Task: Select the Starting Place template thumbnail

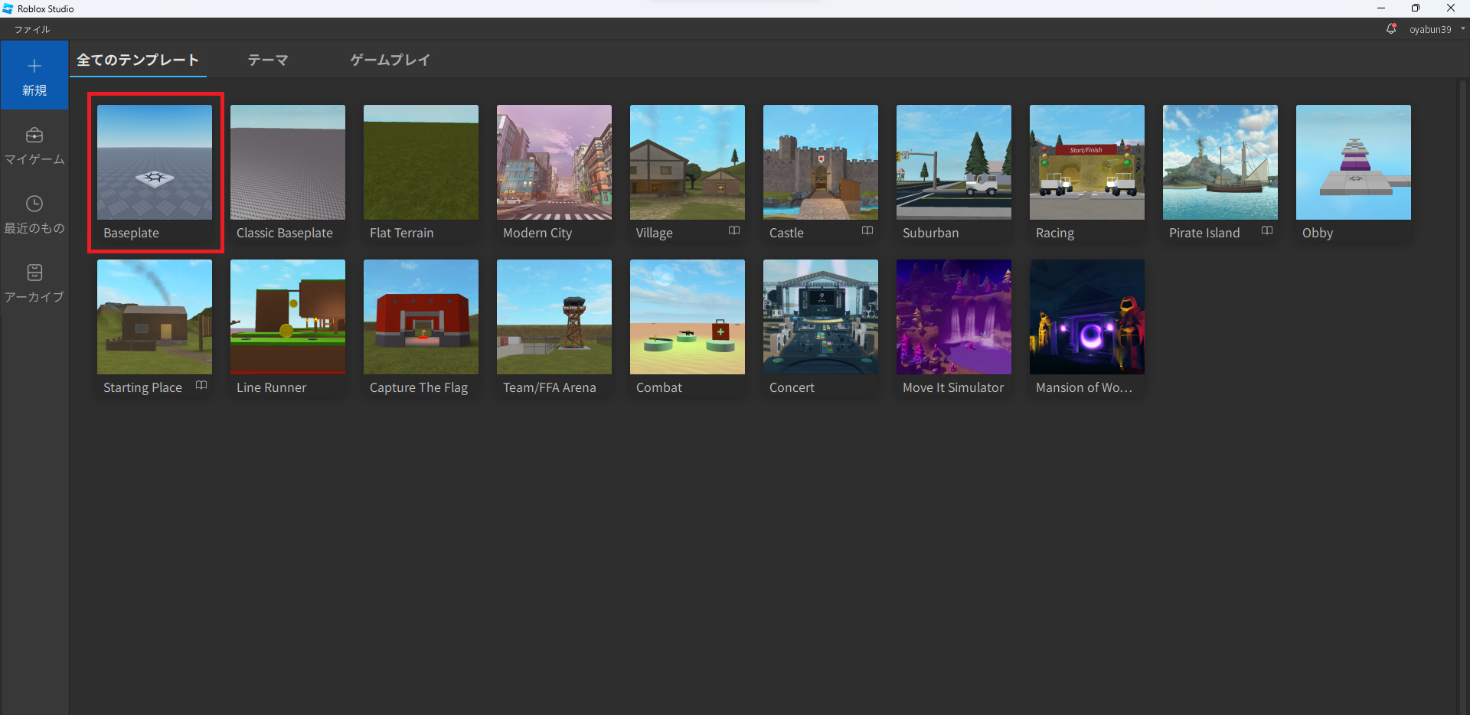Action: tap(155, 317)
